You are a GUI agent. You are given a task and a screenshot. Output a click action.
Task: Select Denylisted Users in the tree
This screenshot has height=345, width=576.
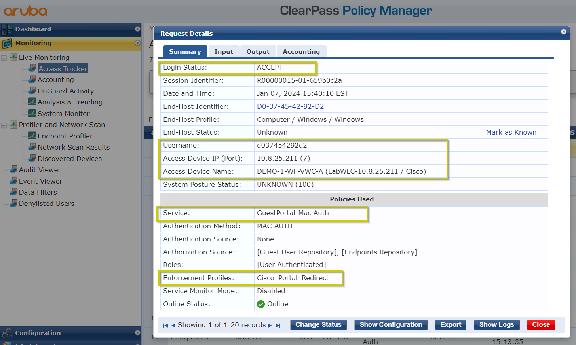[47, 203]
